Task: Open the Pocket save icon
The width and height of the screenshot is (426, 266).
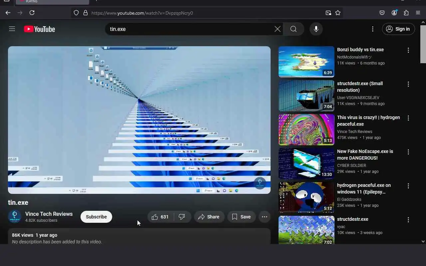Action: (382, 13)
